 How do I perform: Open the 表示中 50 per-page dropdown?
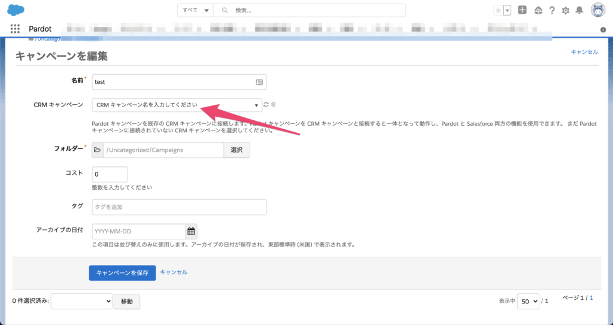click(x=528, y=301)
